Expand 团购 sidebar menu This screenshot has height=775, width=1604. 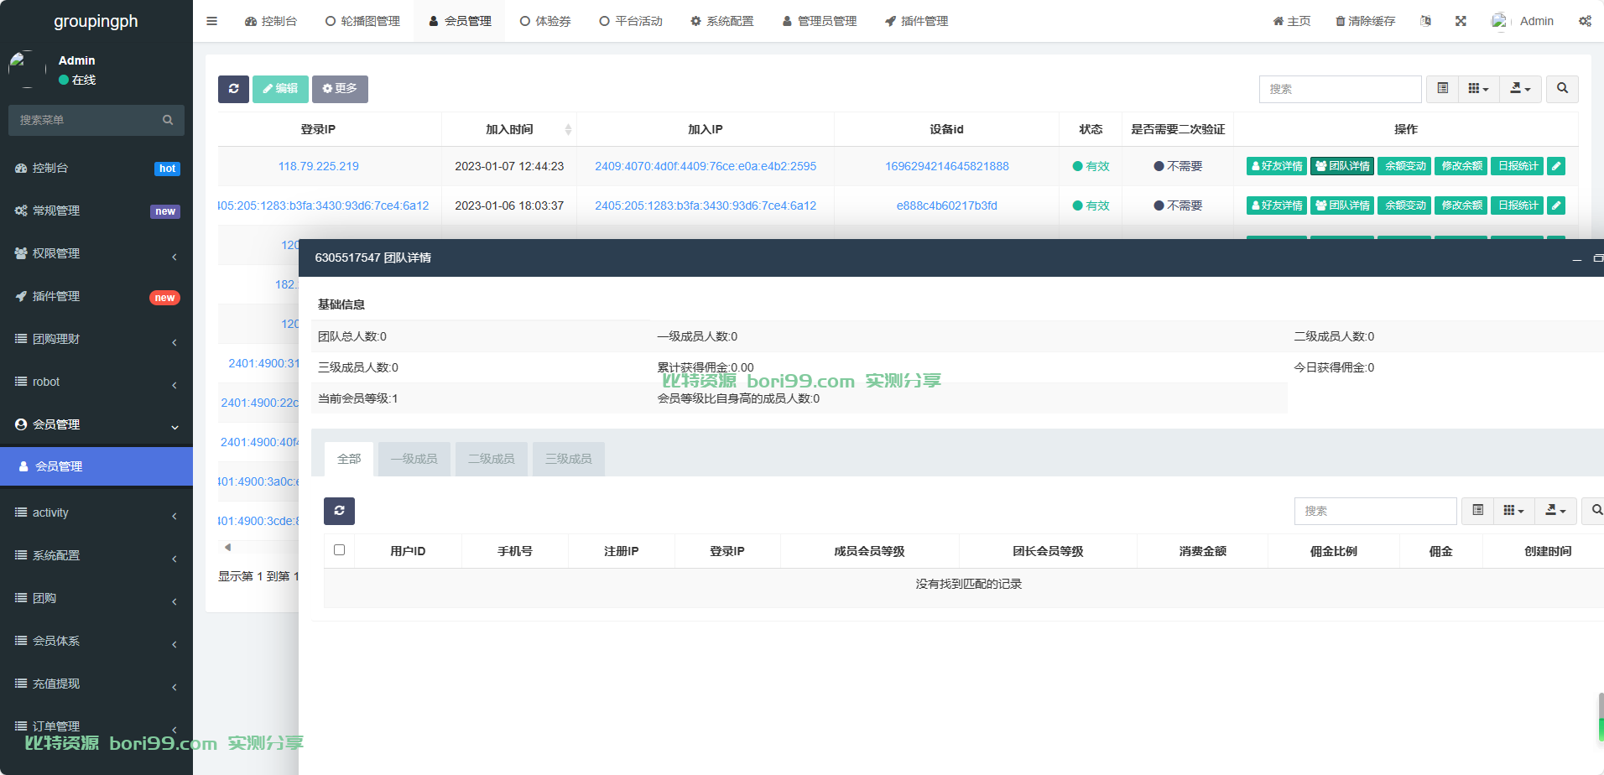96,598
